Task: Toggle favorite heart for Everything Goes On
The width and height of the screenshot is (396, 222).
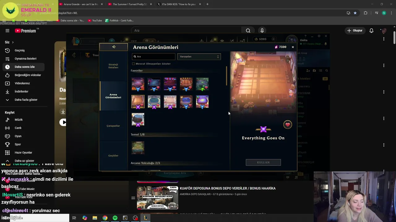Action: point(288,125)
